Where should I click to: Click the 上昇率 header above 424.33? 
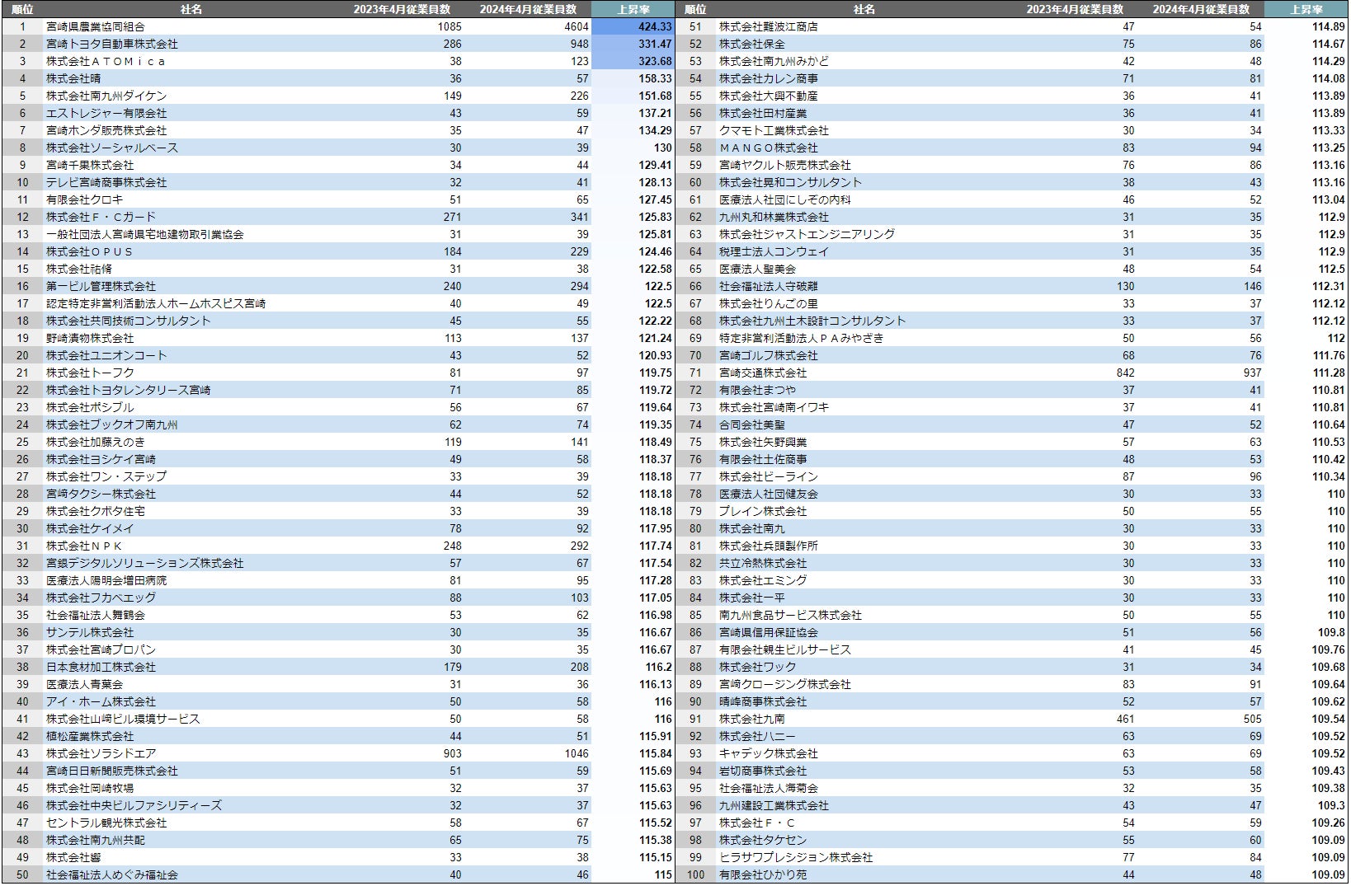pos(633,9)
